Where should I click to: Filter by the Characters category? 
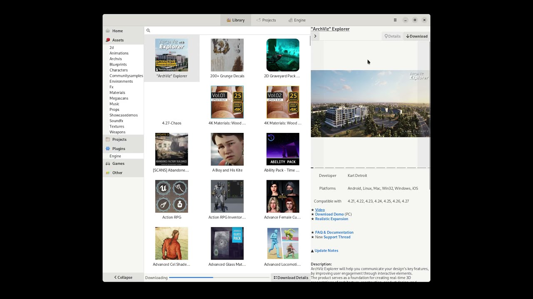tap(119, 70)
